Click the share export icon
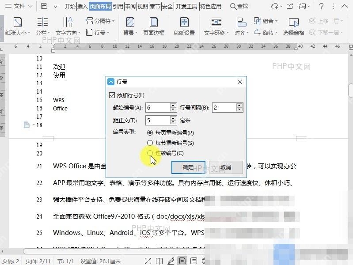The width and height of the screenshot is (353, 265). pyautogui.click(x=290, y=6)
